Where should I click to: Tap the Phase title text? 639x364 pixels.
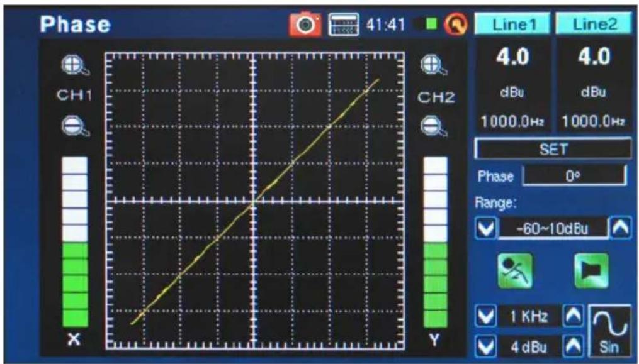[x=75, y=25]
